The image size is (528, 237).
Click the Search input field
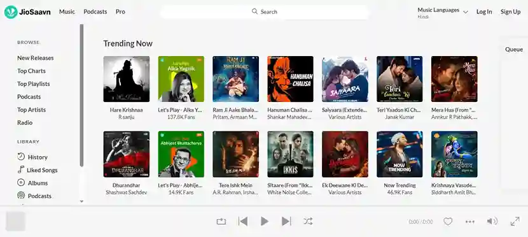click(x=265, y=12)
